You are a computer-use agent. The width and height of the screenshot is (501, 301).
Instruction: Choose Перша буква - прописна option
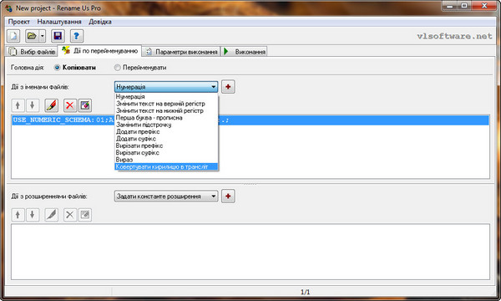166,118
